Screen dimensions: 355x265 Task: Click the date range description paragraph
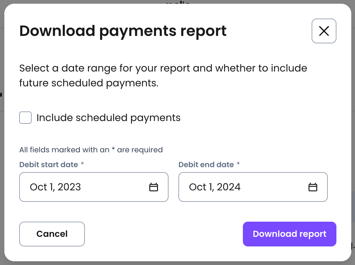pos(163,76)
